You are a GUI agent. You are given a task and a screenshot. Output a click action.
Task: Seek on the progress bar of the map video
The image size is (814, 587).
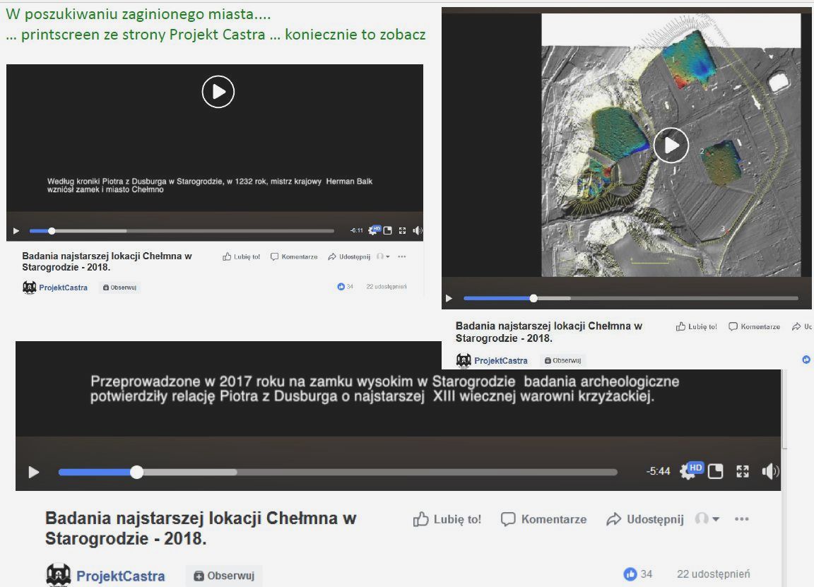631,298
